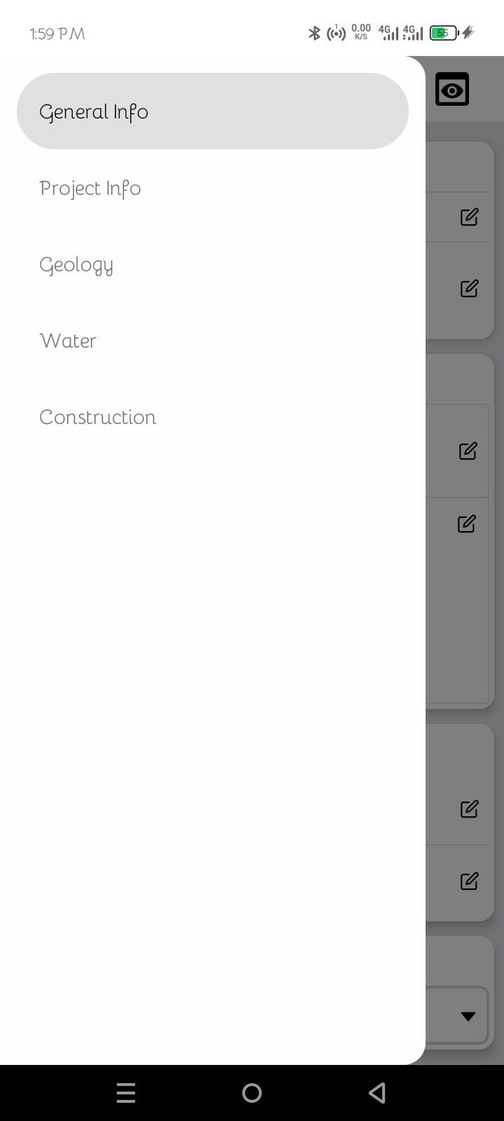Tap the Android back triangle button
The image size is (504, 1121).
click(x=377, y=1092)
